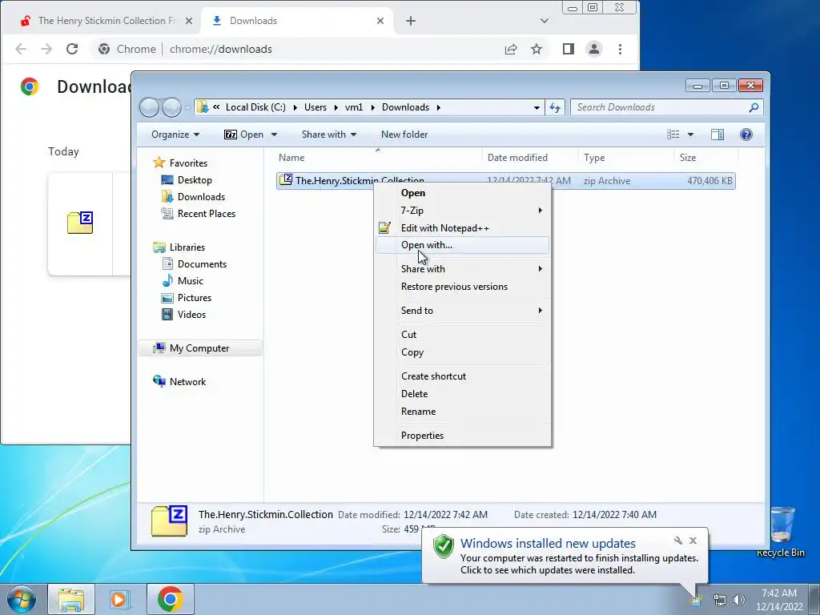
Task: Click the Search Downloads field
Action: [666, 107]
